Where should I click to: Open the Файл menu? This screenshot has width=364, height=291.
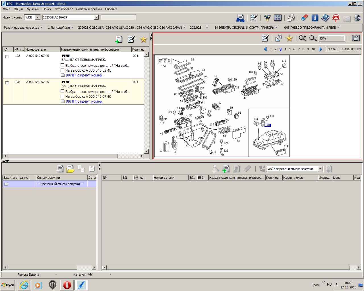click(6, 9)
